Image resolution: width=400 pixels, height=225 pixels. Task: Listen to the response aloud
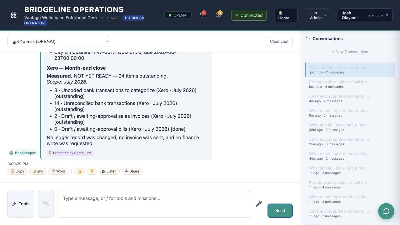pyautogui.click(x=109, y=171)
